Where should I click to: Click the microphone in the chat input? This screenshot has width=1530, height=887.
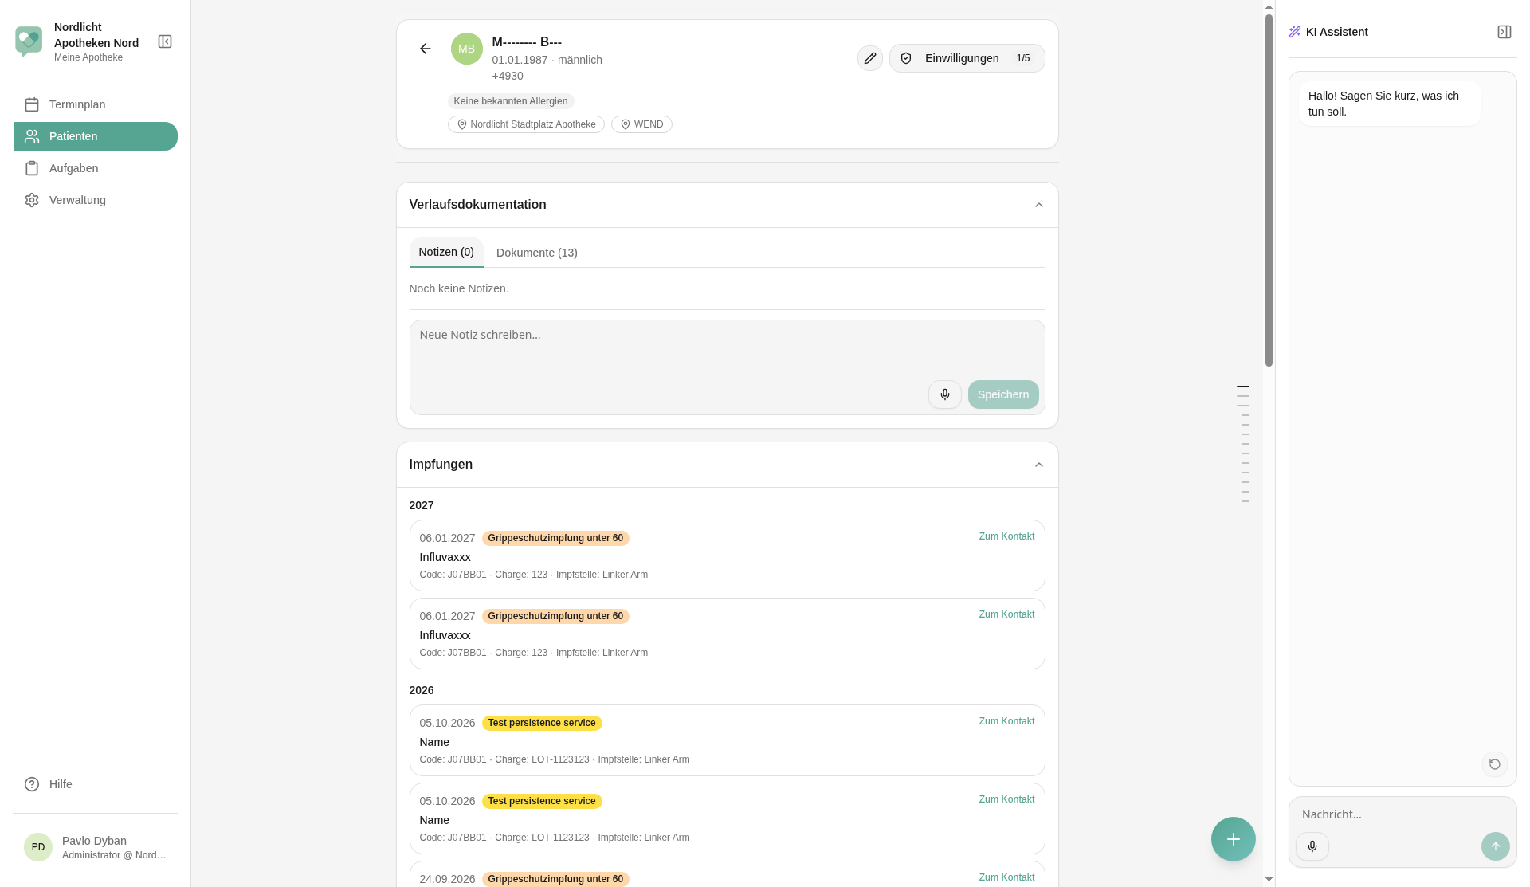1312,846
